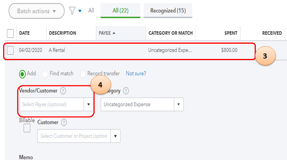287x160 pixels.
Task: Click help icon beside Vendor/Customer label
Action: (x=63, y=91)
